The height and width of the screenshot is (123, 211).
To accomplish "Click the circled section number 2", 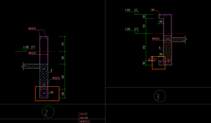I will pos(48,112).
